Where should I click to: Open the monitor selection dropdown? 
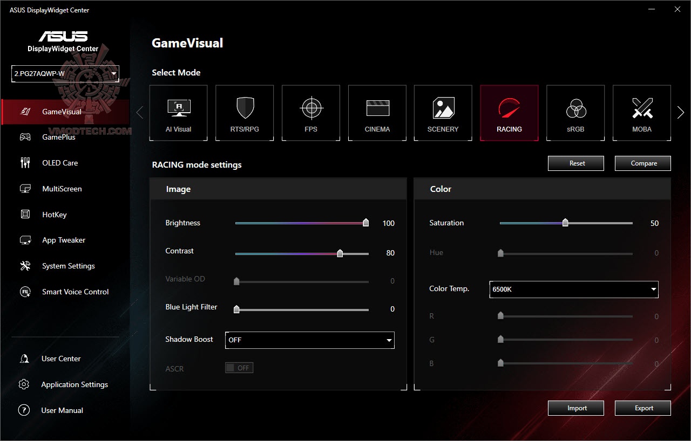pos(65,73)
